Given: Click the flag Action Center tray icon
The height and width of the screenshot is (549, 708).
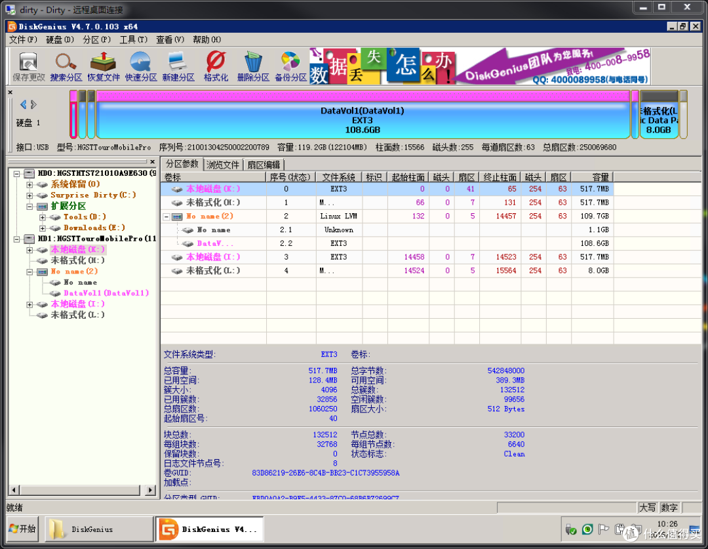Looking at the screenshot, I should [x=603, y=529].
